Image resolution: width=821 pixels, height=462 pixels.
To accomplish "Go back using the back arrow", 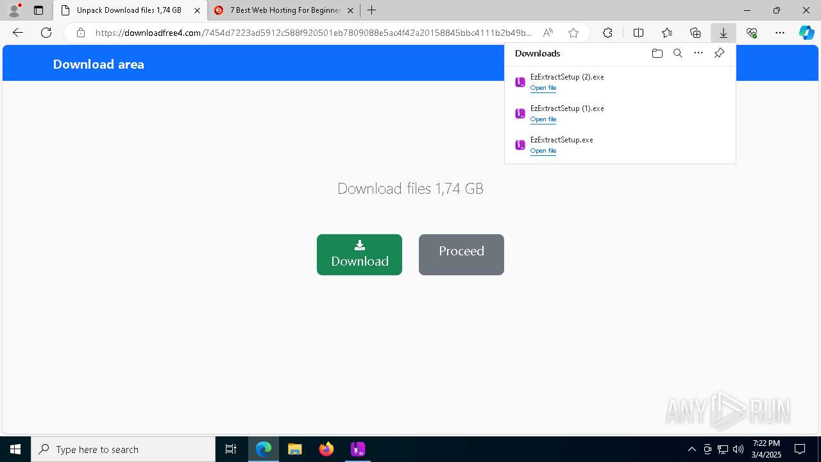I will pos(18,33).
